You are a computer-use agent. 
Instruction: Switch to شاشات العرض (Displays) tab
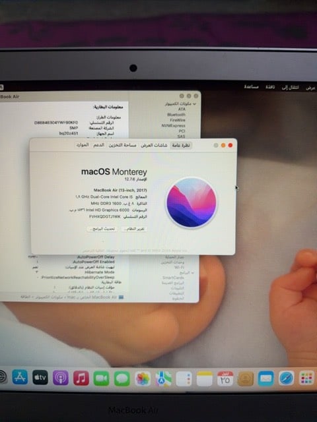154,145
